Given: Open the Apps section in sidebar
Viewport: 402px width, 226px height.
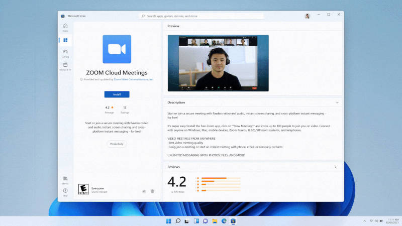Looking at the screenshot, I should (65, 40).
